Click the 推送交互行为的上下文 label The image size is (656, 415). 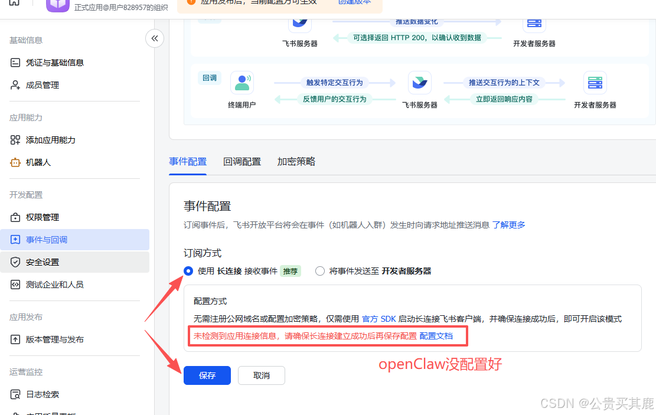tap(504, 83)
